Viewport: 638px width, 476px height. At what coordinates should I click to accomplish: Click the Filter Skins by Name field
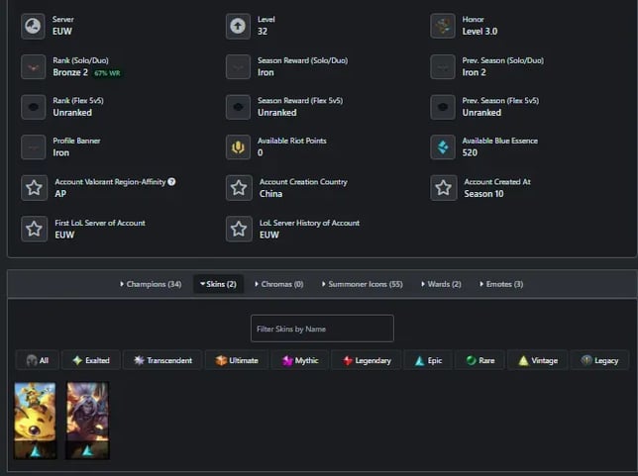tap(322, 329)
